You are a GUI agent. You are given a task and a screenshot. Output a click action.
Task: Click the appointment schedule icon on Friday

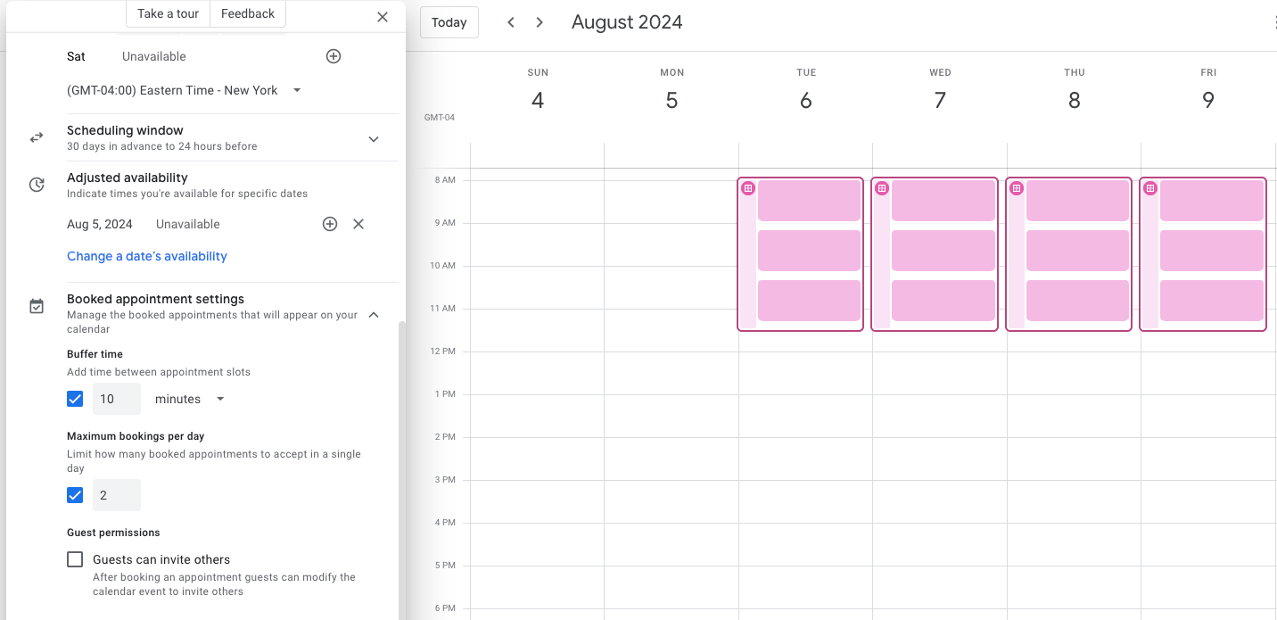[x=1150, y=188]
